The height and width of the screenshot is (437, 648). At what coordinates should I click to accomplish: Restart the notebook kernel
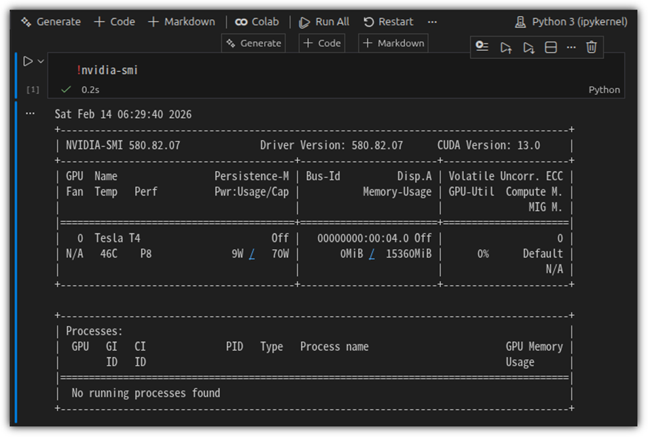point(389,22)
